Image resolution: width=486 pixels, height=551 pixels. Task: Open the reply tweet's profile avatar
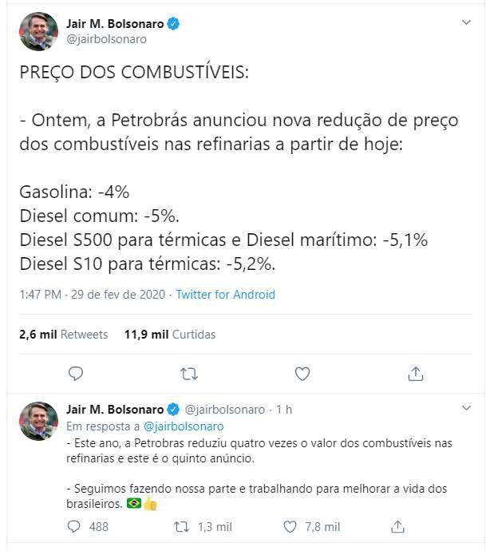coord(38,421)
